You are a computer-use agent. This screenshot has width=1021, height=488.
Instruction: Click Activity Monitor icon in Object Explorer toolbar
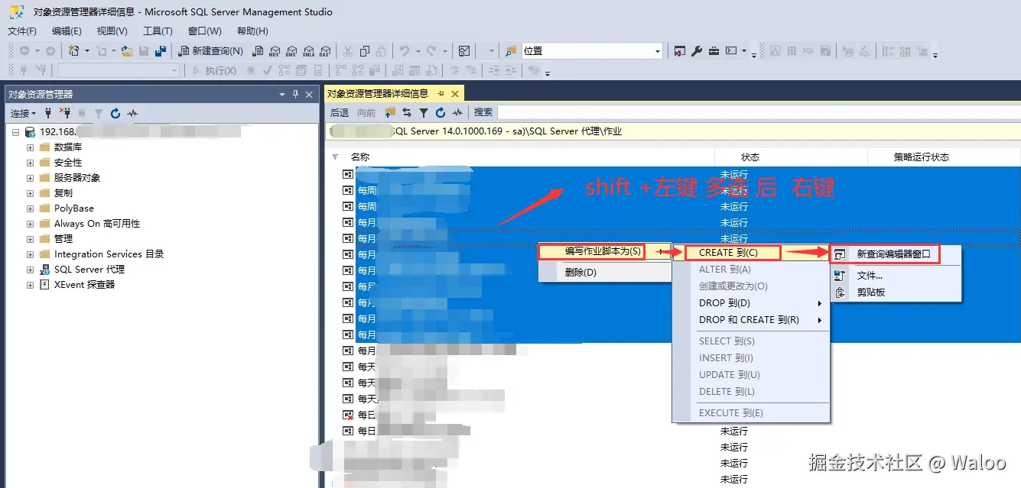132,113
